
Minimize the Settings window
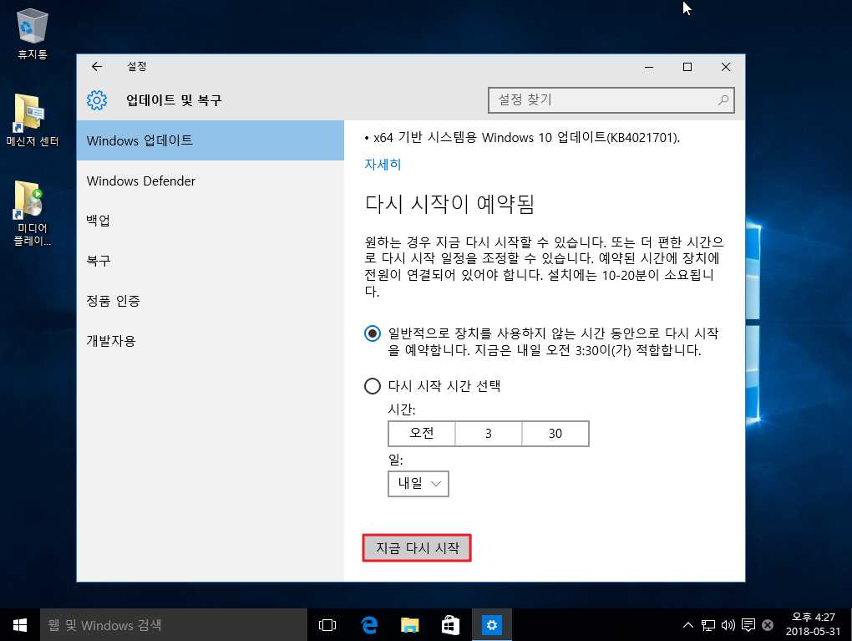point(649,67)
